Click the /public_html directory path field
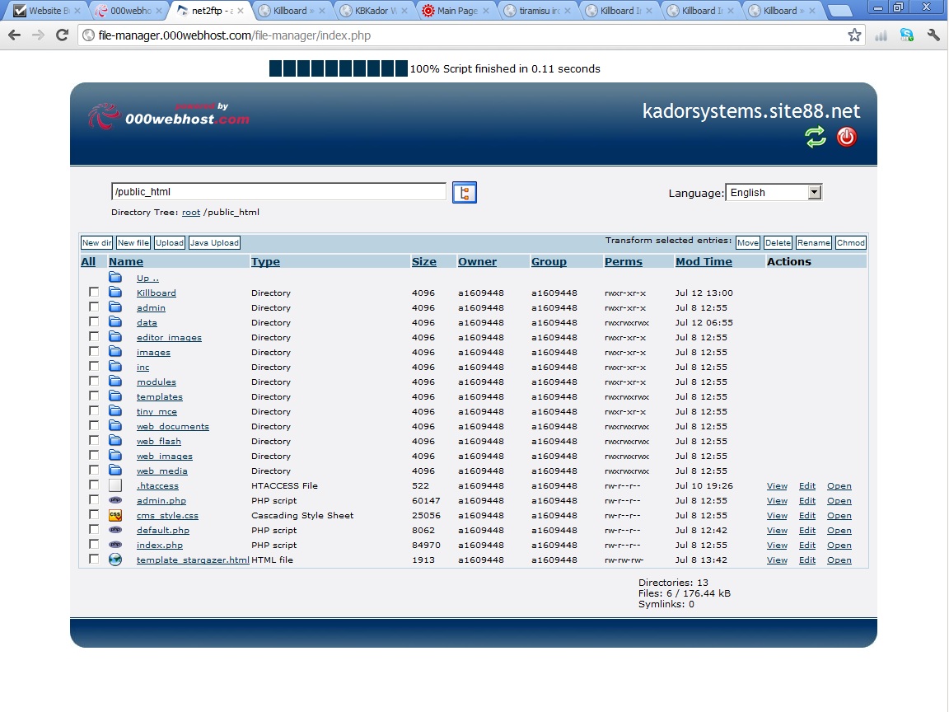The image size is (949, 712). pyautogui.click(x=278, y=191)
